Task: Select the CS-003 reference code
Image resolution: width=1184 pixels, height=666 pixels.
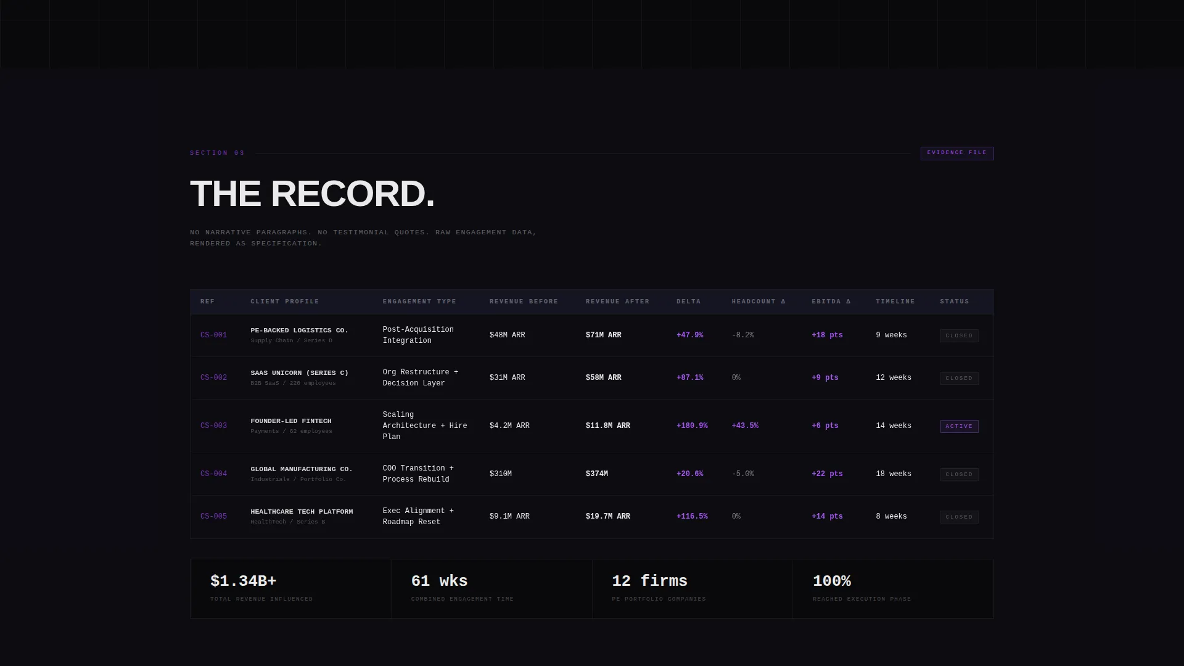Action: click(213, 426)
